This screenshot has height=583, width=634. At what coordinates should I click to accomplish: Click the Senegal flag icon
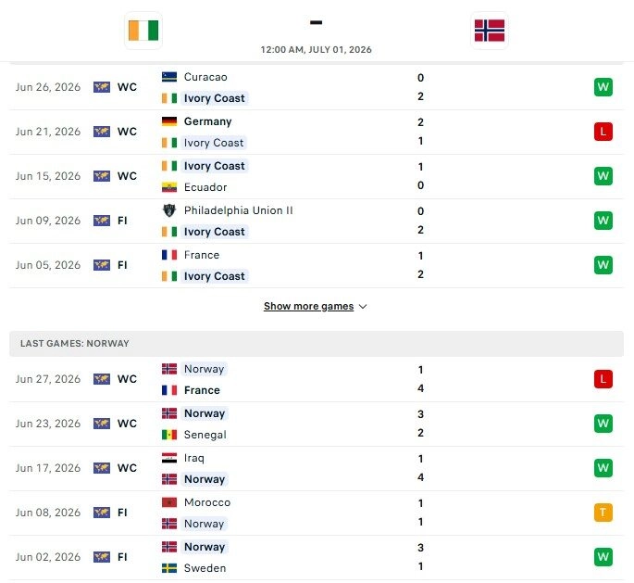pyautogui.click(x=169, y=435)
